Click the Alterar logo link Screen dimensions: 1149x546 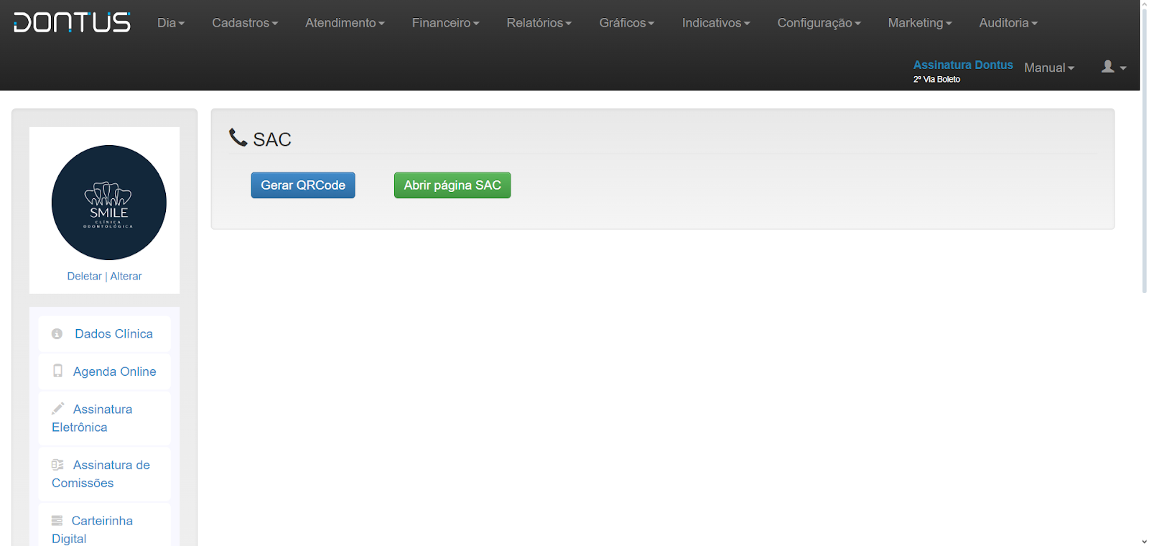click(126, 277)
